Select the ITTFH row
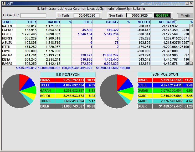 [x=95, y=47]
